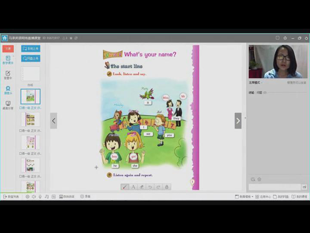The width and height of the screenshot is (310, 233).
Task: Choose the eraser tool
Action: coord(142,187)
